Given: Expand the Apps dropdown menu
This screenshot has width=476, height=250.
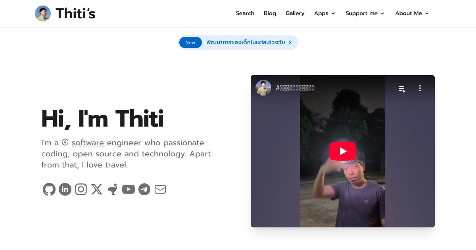Looking at the screenshot, I should pos(324,13).
